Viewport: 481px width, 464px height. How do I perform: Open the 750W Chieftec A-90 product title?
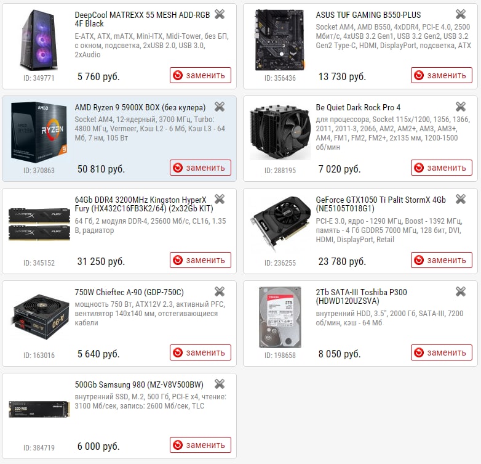[x=129, y=292]
